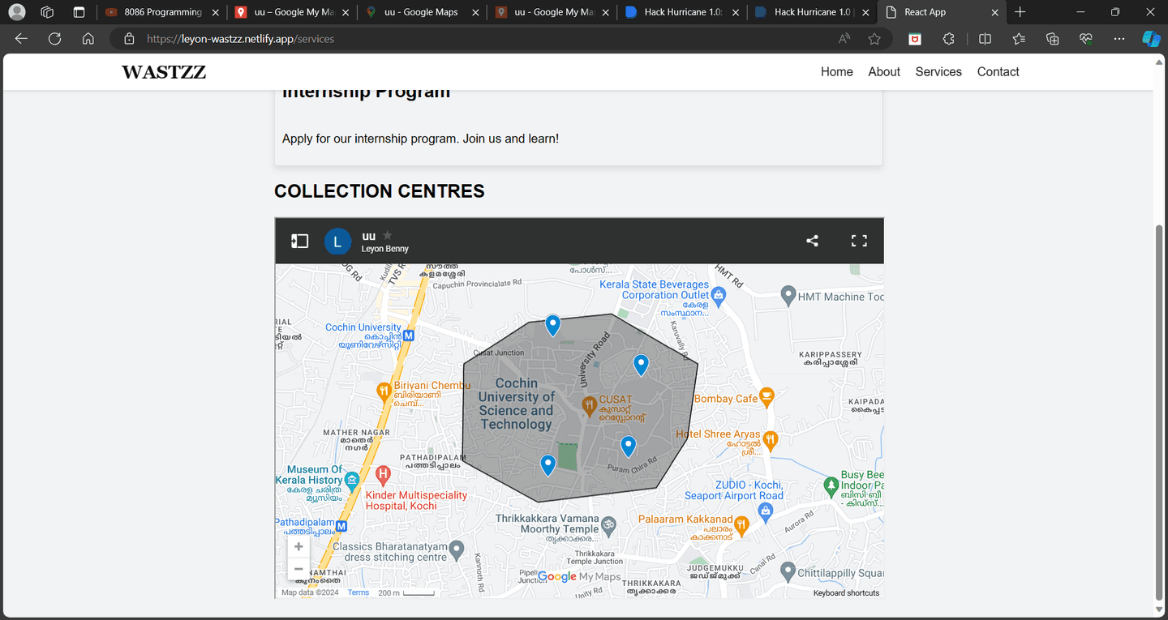Screen dimensions: 1168x620
Task: Click the Hotel Shree Aryas restaurant marker
Action: click(x=771, y=440)
